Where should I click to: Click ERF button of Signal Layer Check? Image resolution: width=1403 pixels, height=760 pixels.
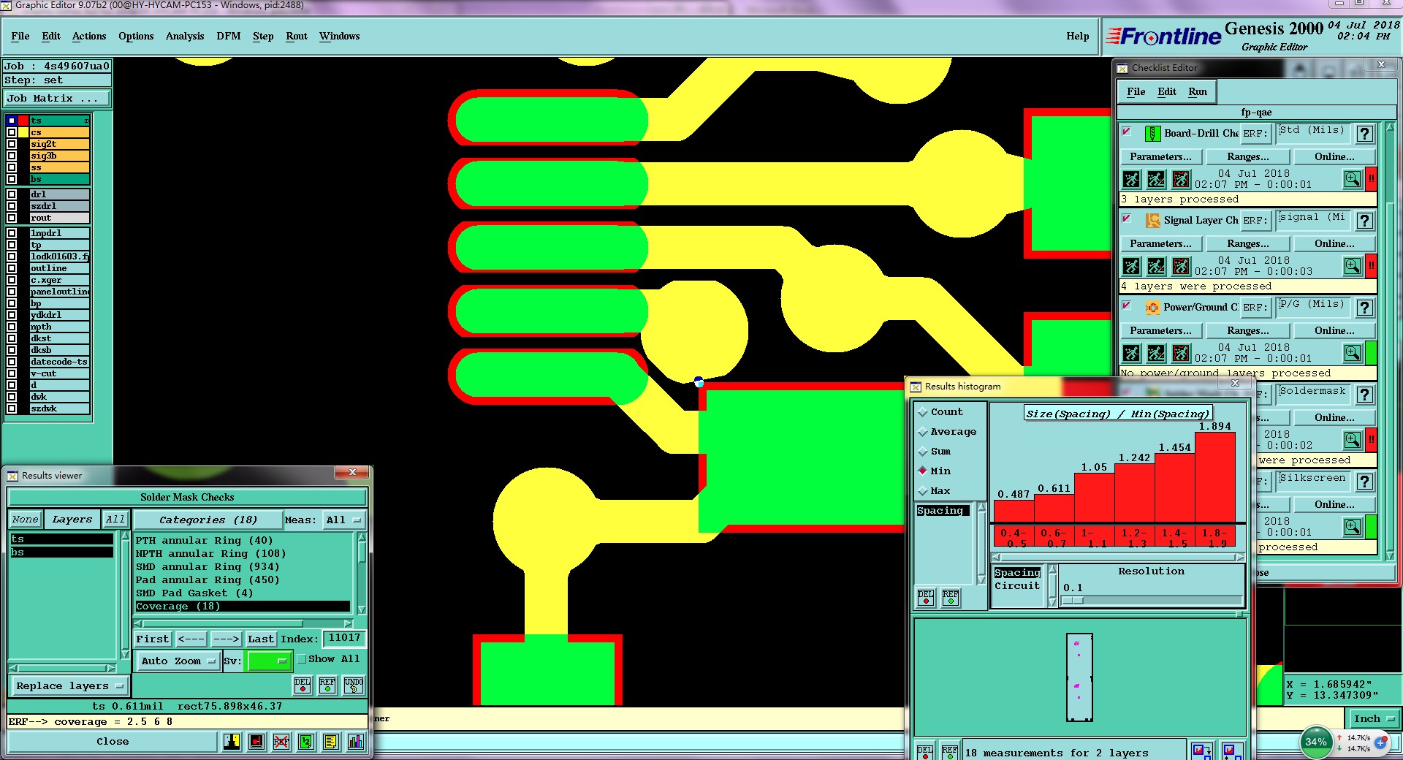1254,221
